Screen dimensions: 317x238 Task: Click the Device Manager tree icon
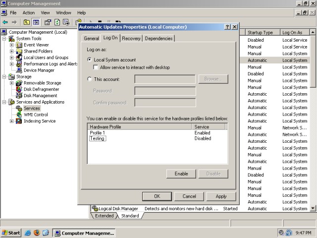(19, 70)
